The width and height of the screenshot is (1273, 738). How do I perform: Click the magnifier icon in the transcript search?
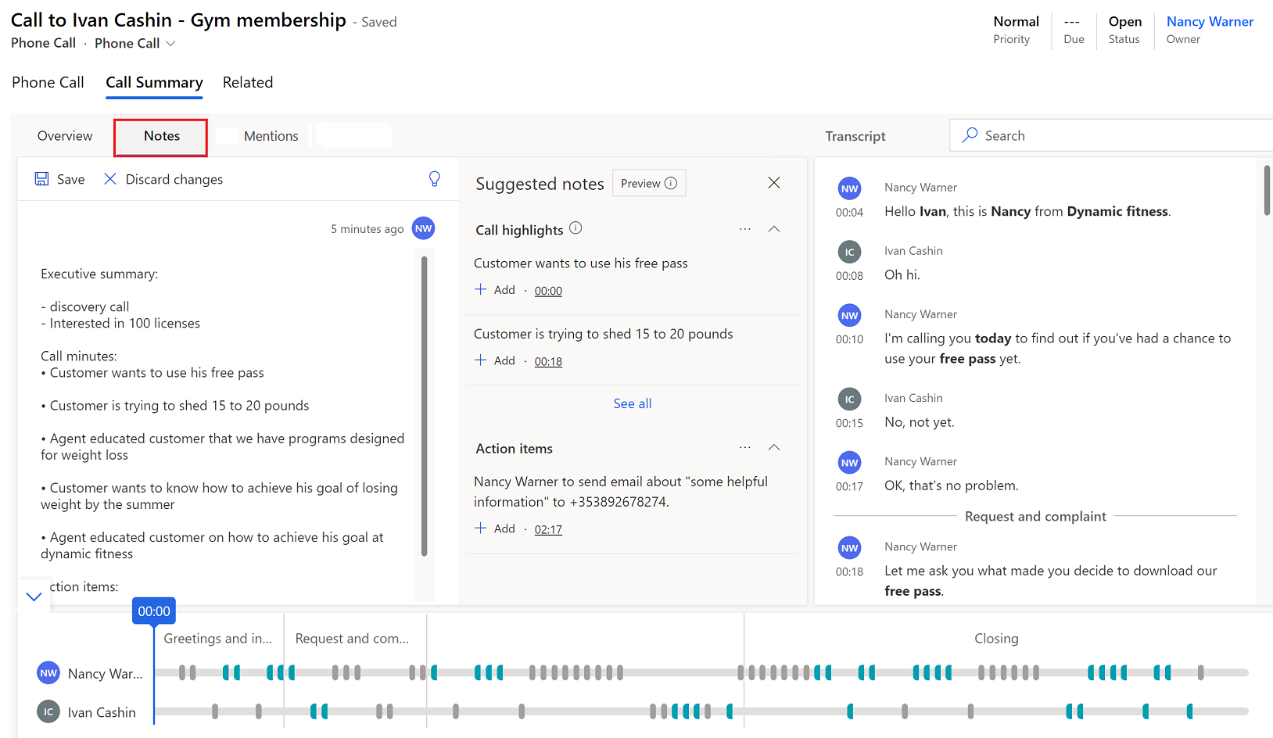[x=970, y=135]
